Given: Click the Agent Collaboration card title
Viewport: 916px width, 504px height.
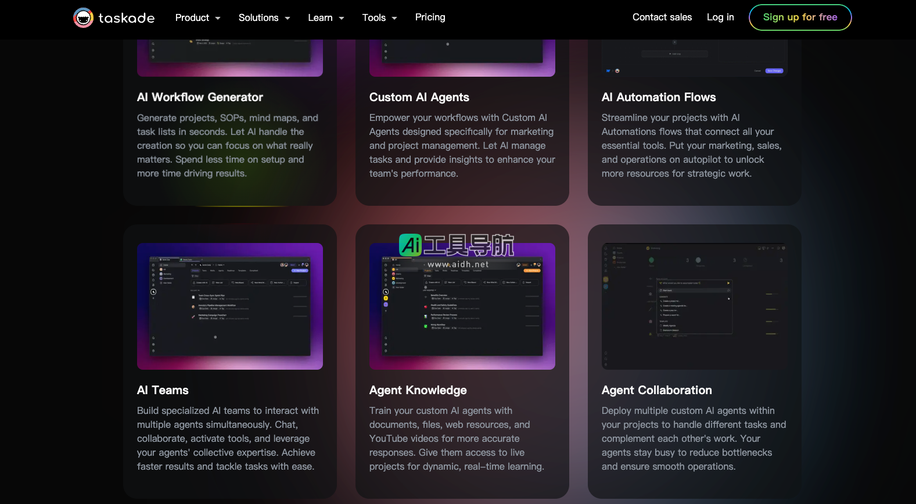Looking at the screenshot, I should coord(656,391).
